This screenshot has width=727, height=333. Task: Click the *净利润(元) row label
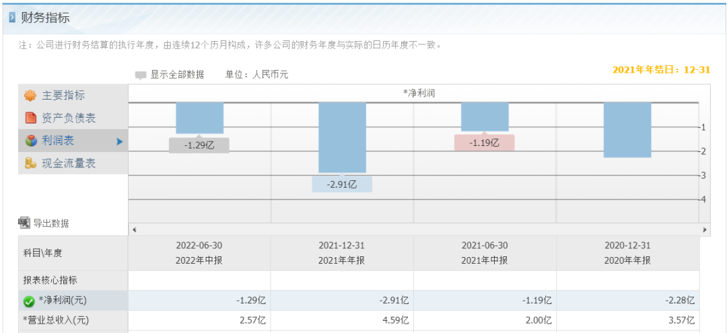63,301
